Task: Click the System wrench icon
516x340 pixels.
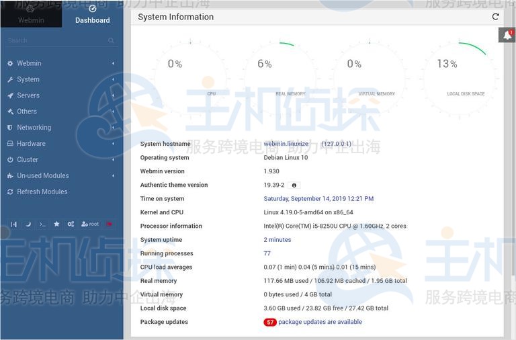Action: [10, 79]
